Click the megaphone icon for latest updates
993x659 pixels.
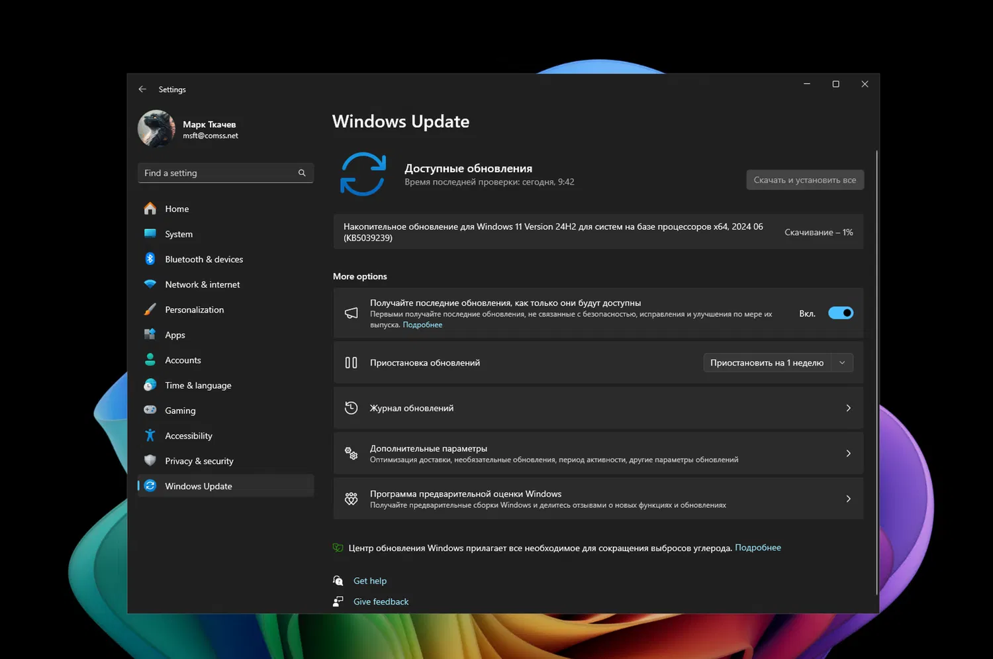coord(352,313)
